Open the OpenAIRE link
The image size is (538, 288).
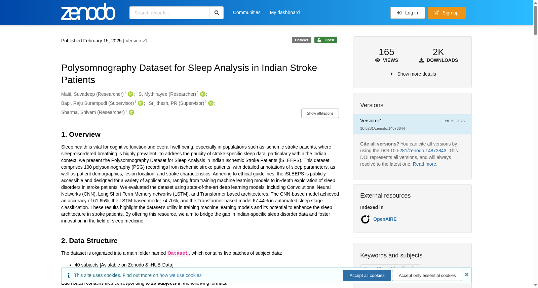coord(385,219)
